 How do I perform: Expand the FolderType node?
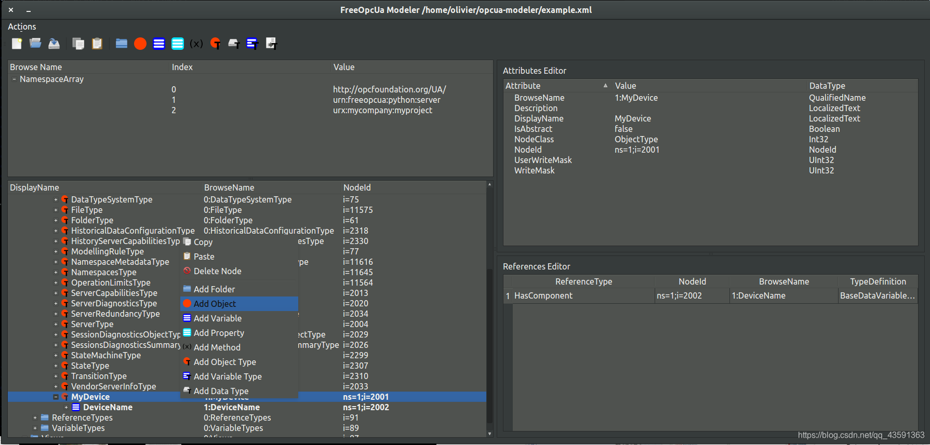56,220
